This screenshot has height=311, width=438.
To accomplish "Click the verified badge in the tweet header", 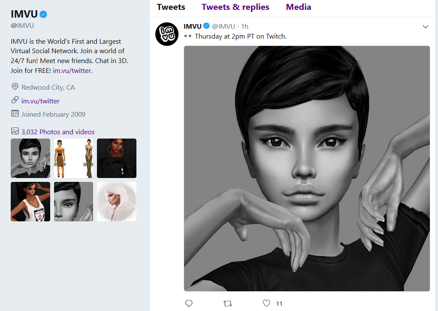I will tap(206, 26).
